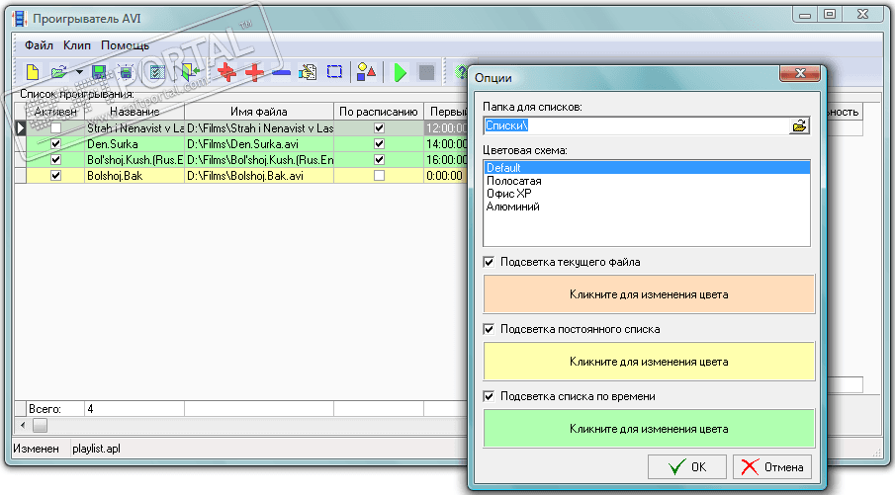Click the green timed-list color swatch
This screenshot has width=895, height=495.
coord(649,429)
